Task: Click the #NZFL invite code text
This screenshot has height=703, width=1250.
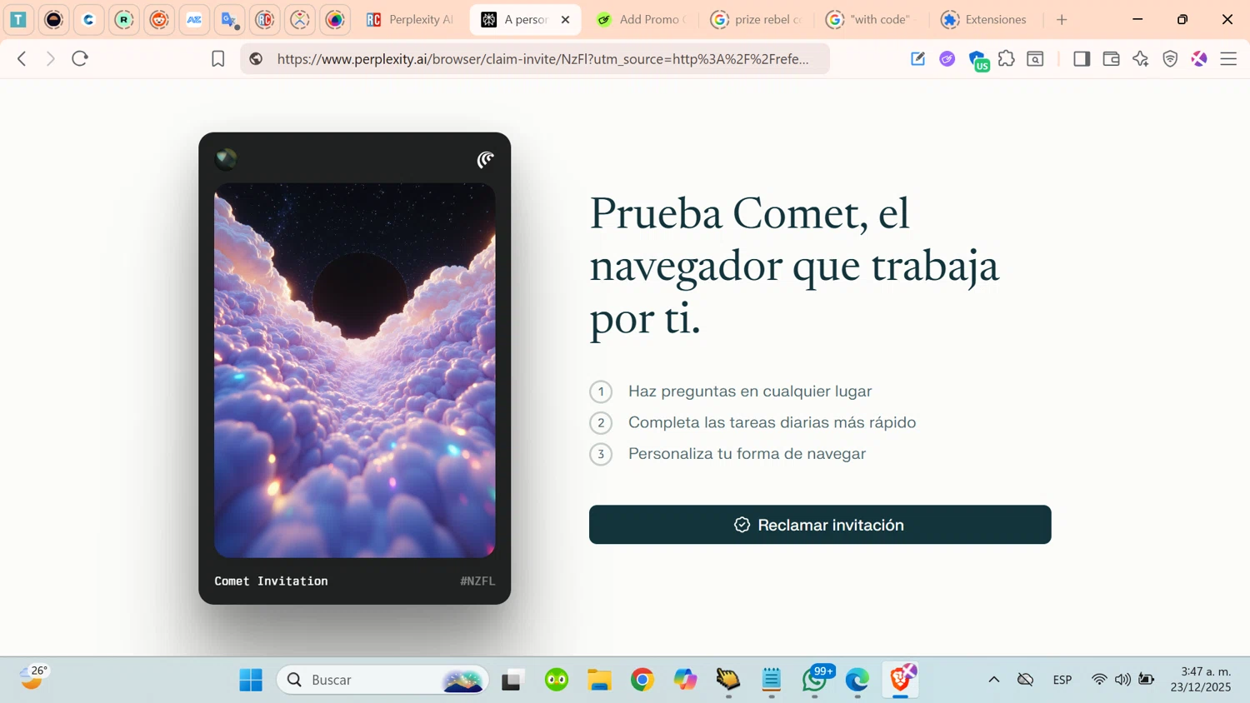Action: [477, 581]
